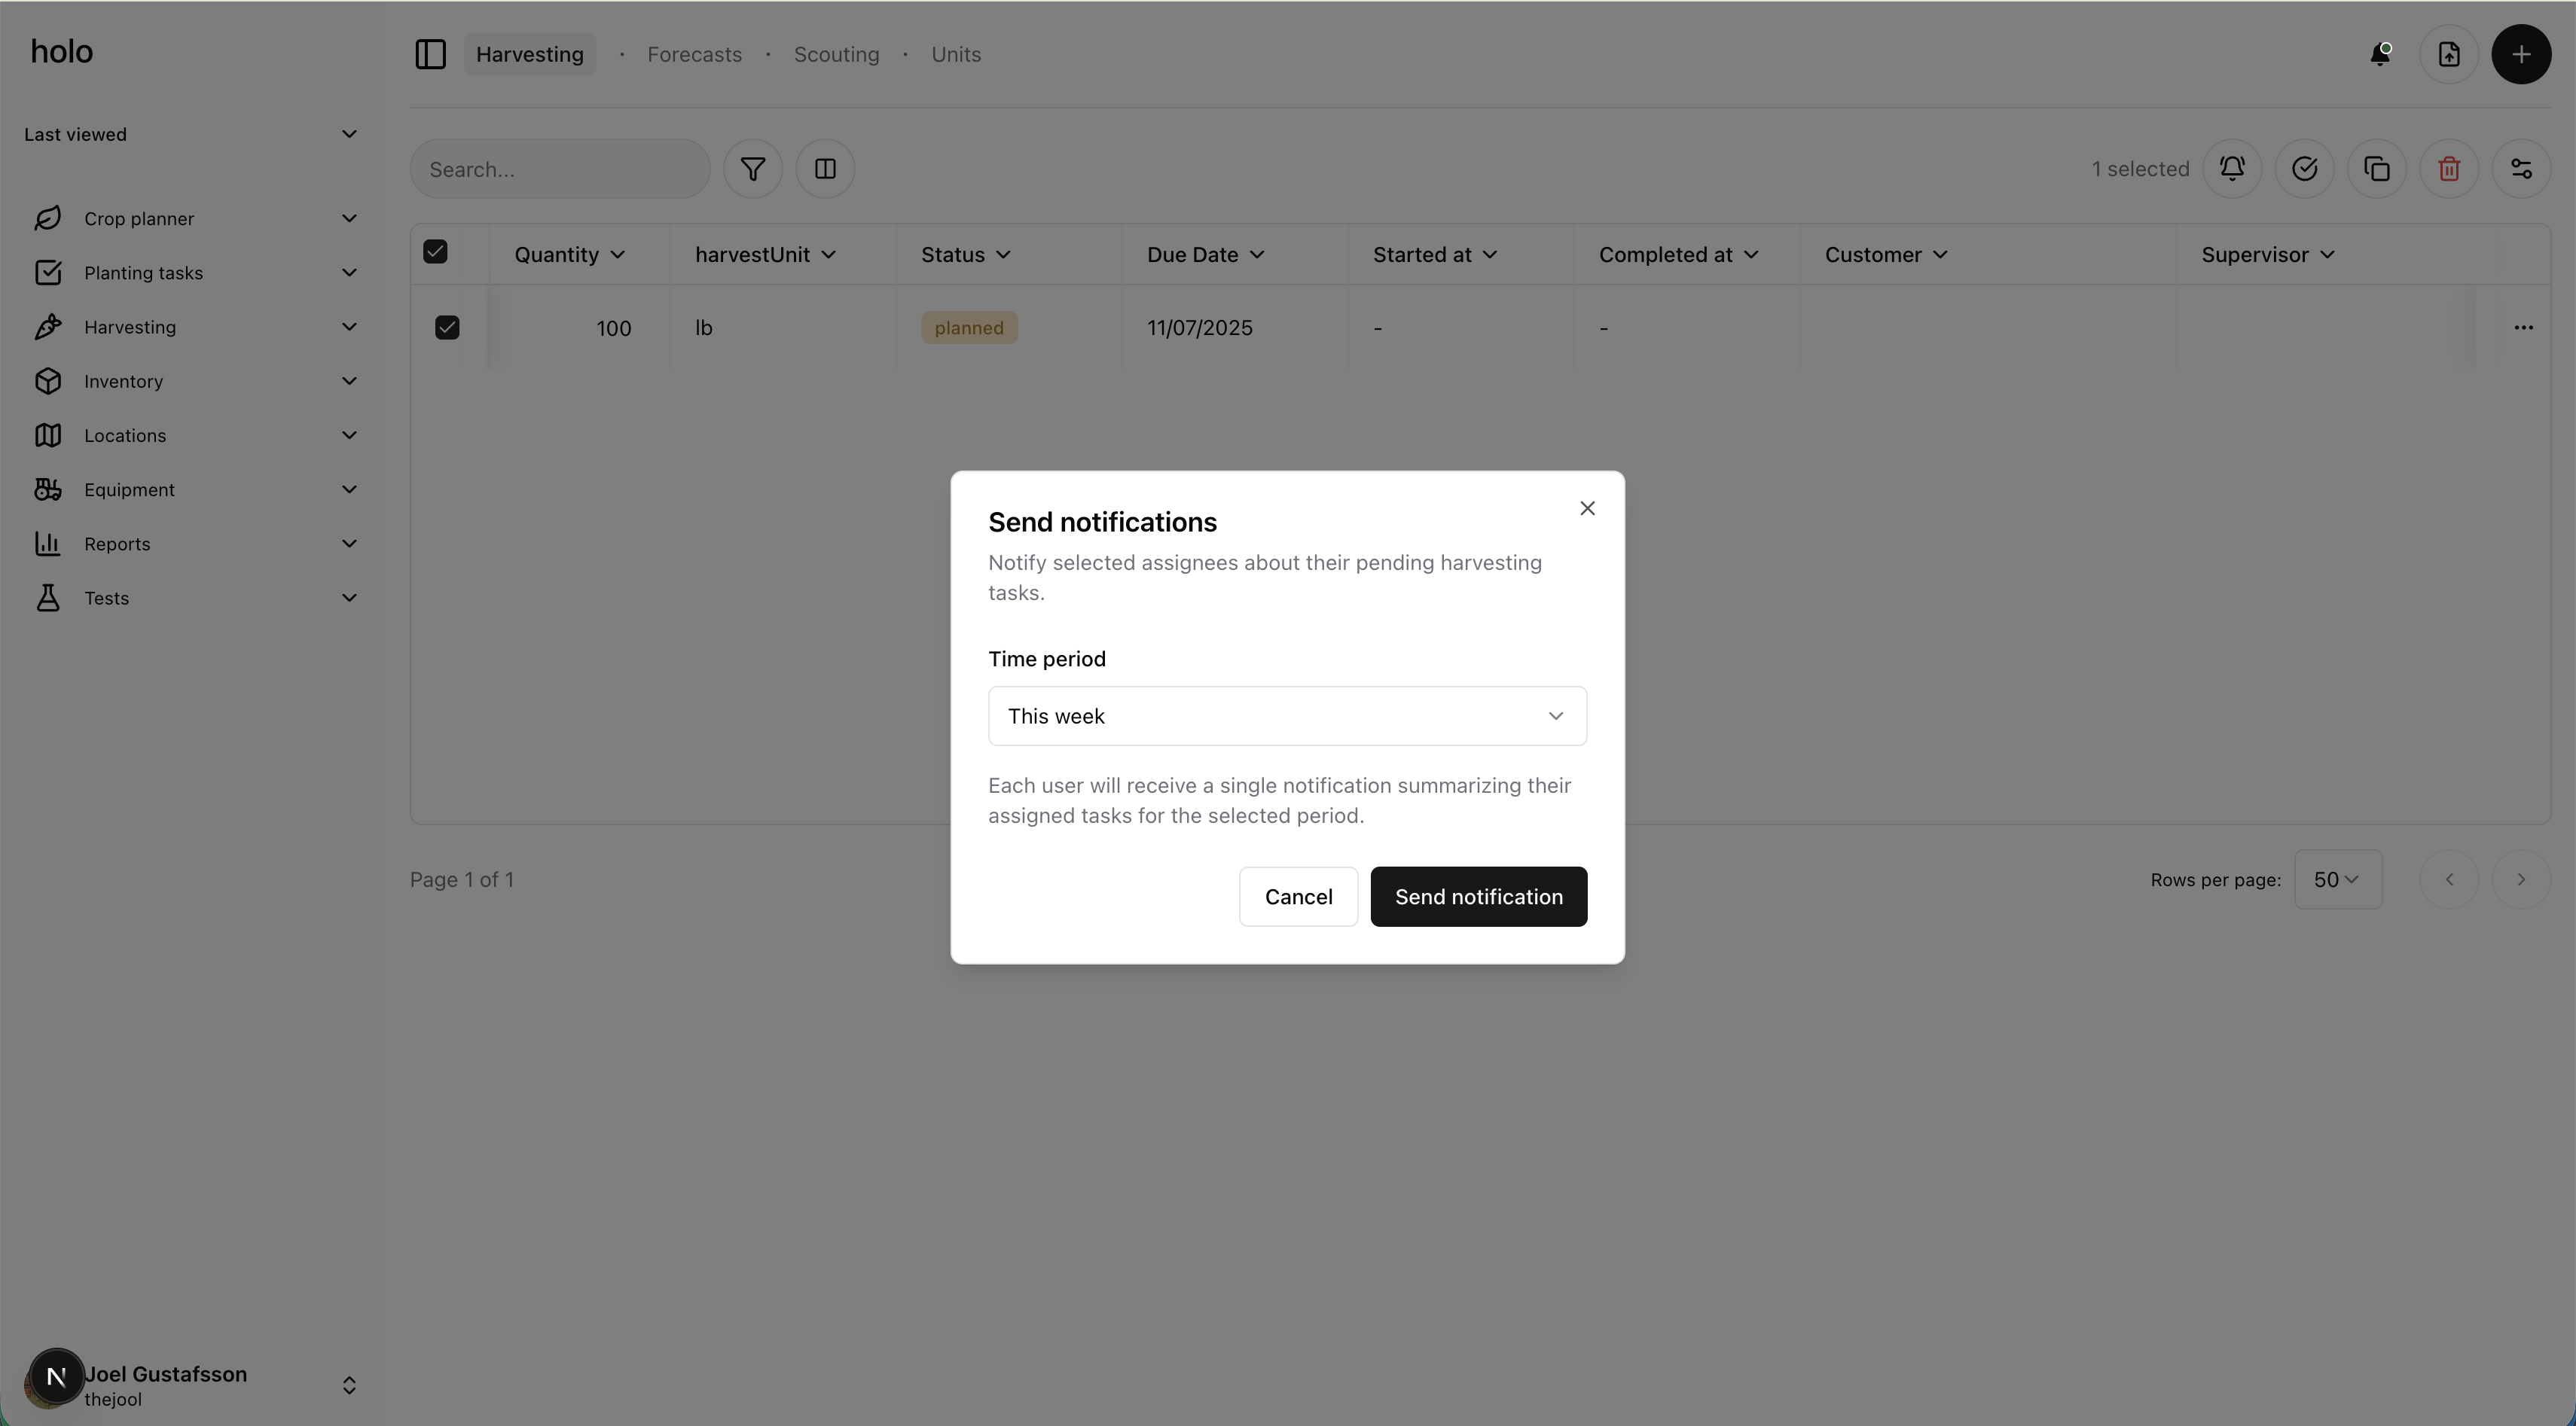Click the black plus add button
2576x1426 pixels.
tap(2520, 55)
